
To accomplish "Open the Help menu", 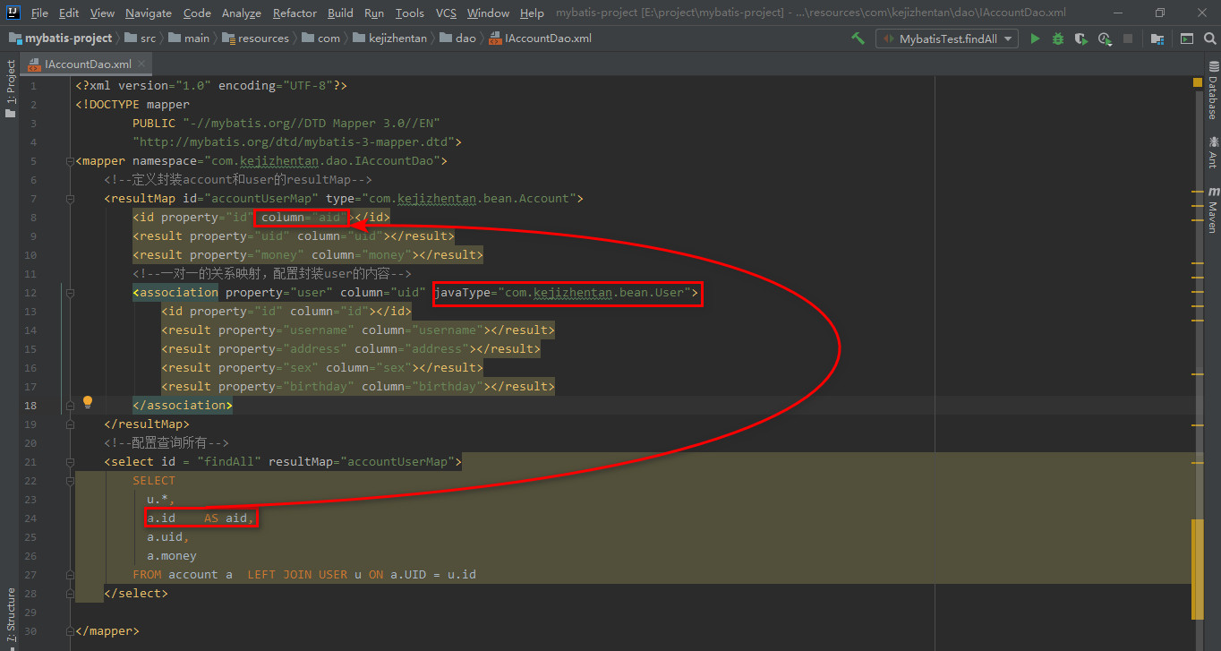I will [532, 13].
